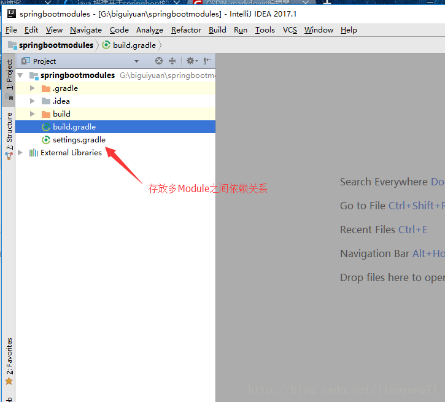The width and height of the screenshot is (445, 402).
Task: Open the Tools menu
Action: [x=265, y=30]
